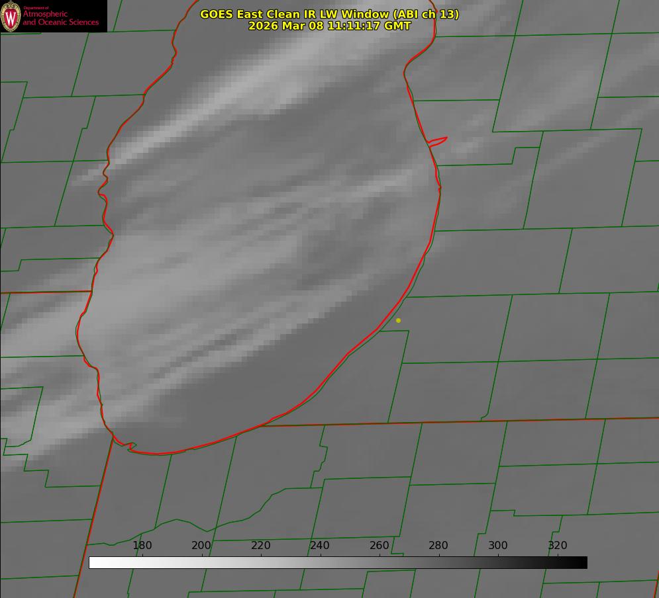
Task: Click the 300 label above the colorbar
Action: pos(498,546)
